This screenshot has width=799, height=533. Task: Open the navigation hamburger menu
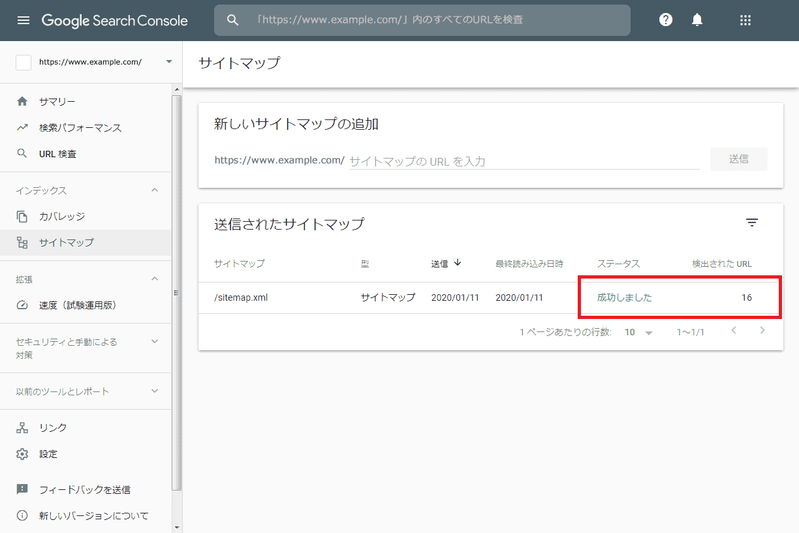pos(24,20)
